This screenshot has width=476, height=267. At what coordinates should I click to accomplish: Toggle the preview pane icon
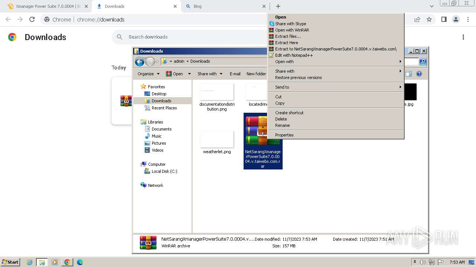[409, 74]
